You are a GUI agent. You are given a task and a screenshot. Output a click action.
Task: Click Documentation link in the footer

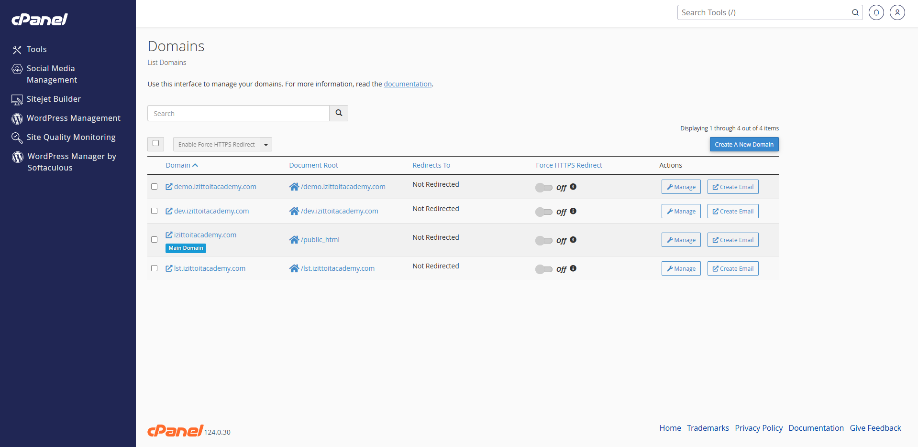click(816, 428)
